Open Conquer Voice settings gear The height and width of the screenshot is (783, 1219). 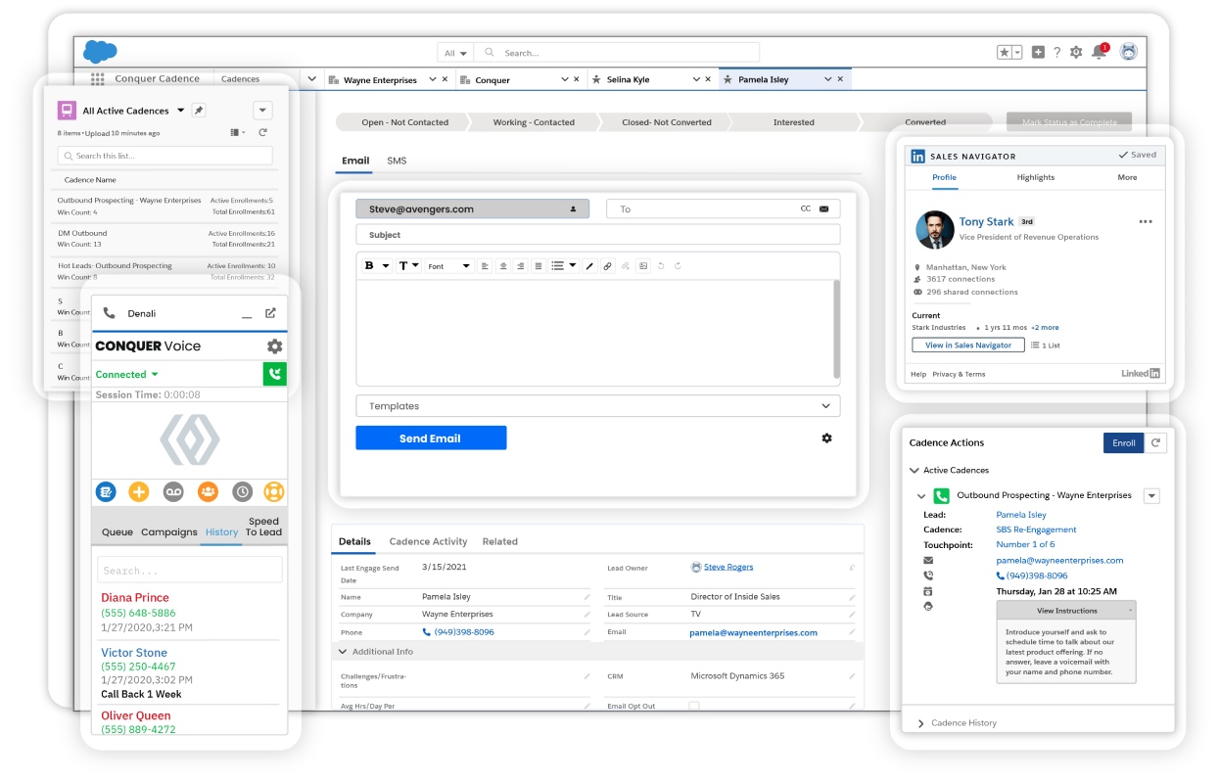tap(274, 346)
